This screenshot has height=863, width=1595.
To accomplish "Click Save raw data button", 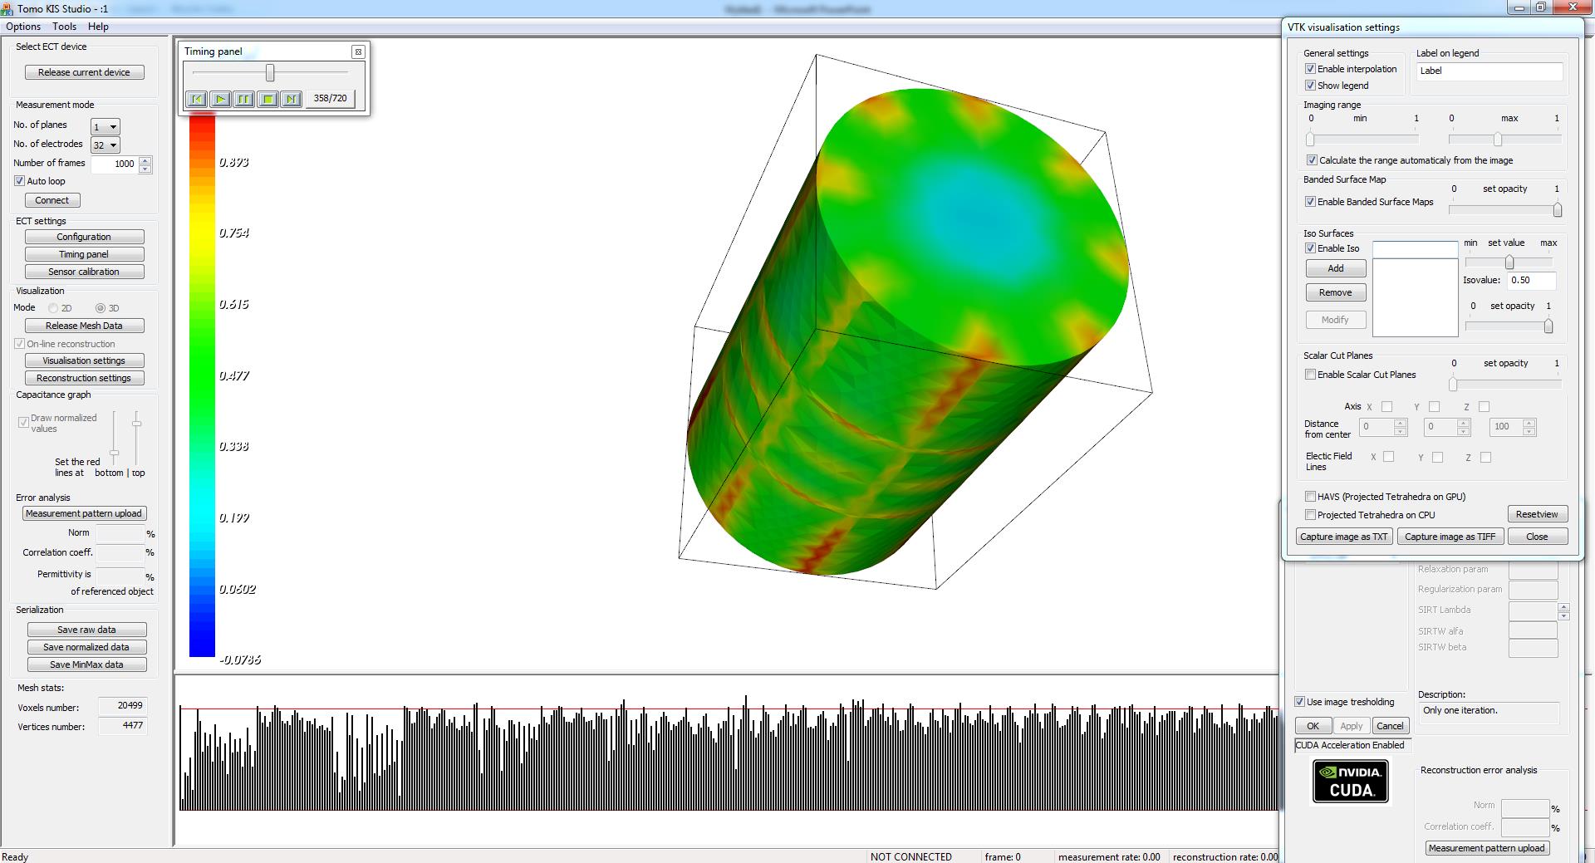I will tap(86, 630).
